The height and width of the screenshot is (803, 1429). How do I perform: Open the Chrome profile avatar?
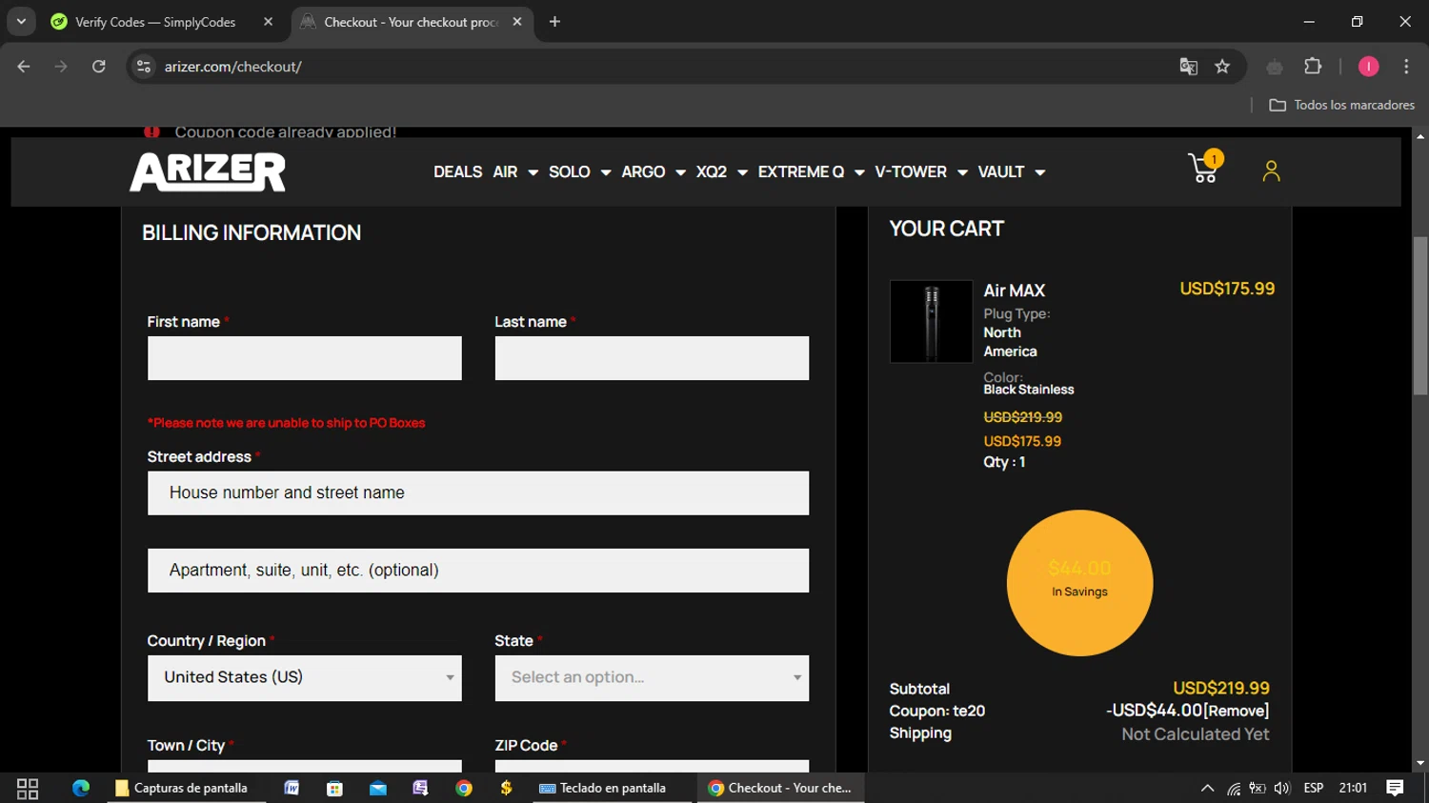coord(1368,67)
